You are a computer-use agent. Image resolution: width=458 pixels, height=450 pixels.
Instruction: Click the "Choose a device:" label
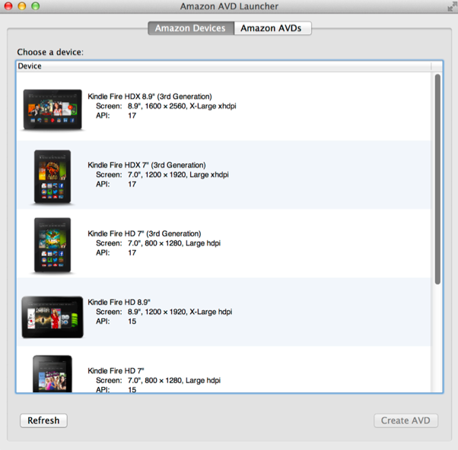coord(50,52)
